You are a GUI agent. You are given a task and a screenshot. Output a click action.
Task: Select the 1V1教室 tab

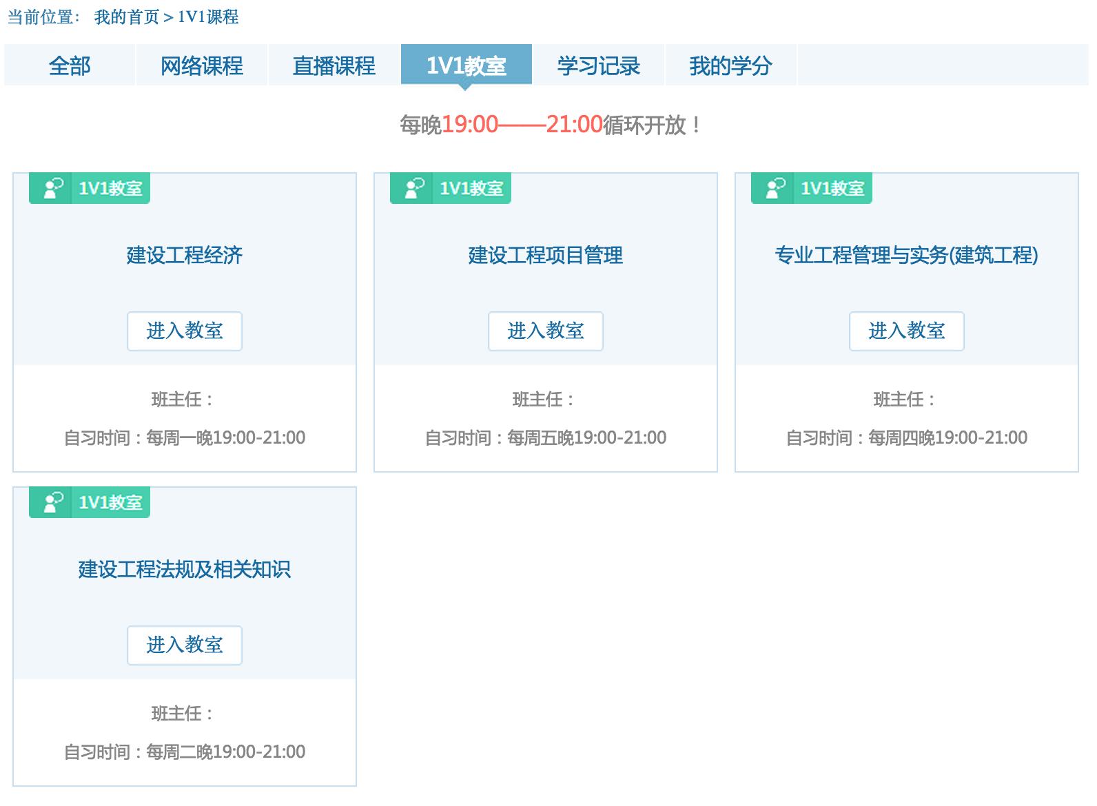pos(467,65)
